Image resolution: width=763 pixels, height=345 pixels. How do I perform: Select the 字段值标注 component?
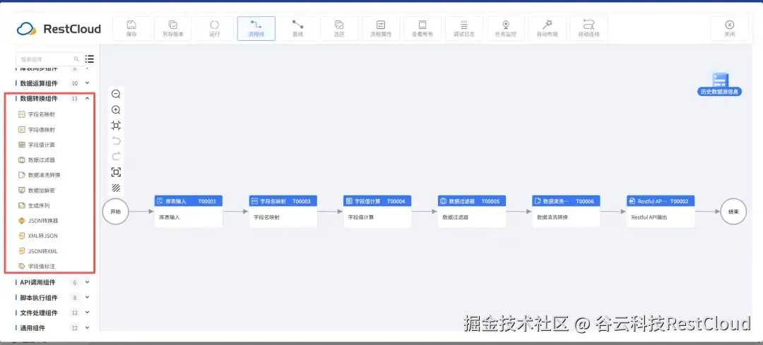click(37, 266)
